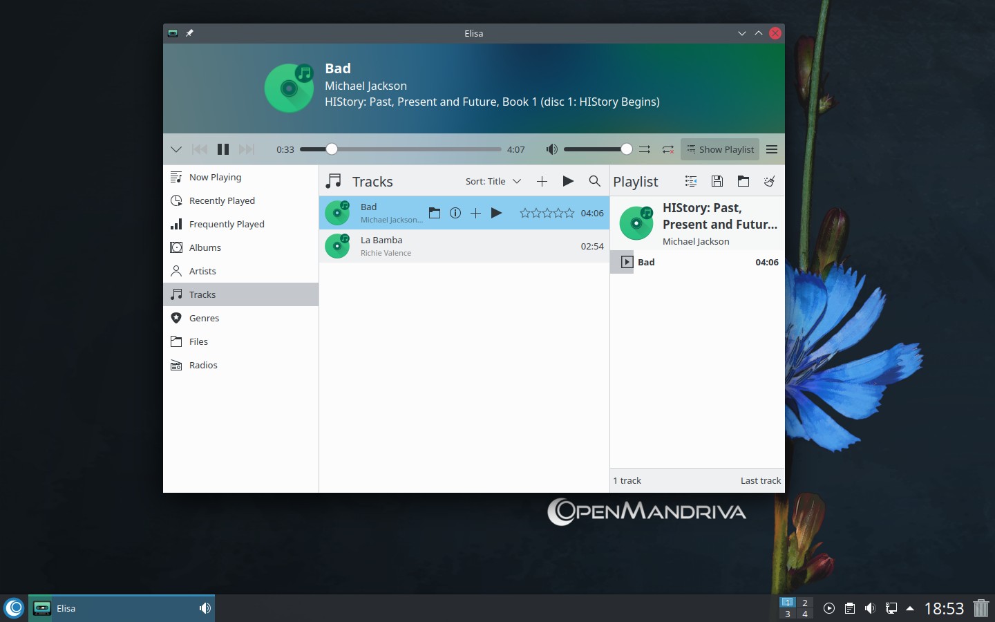Expand hidden system tray icons arrow
The height and width of the screenshot is (622, 995).
click(x=910, y=608)
